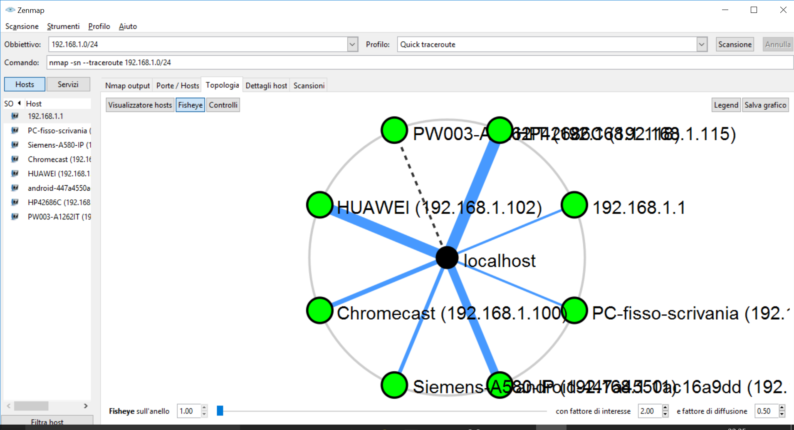This screenshot has width=794, height=430.
Task: Click the Fisheye ring slider handle
Action: [220, 411]
